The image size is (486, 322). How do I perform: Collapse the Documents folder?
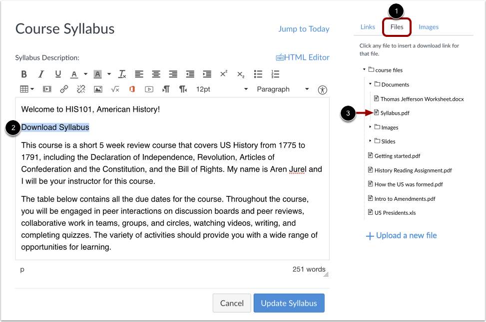[370, 84]
